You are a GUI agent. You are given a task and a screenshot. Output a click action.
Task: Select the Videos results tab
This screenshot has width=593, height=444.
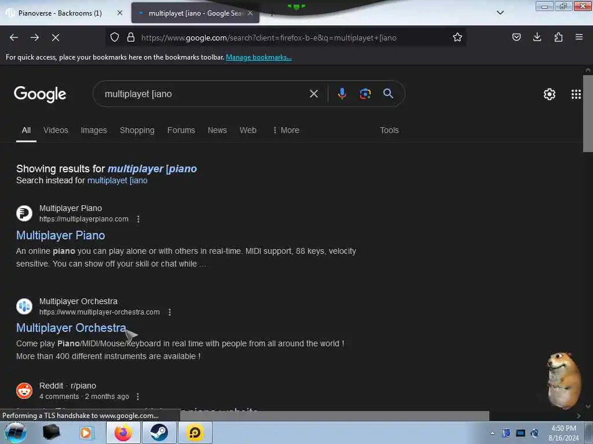[56, 130]
